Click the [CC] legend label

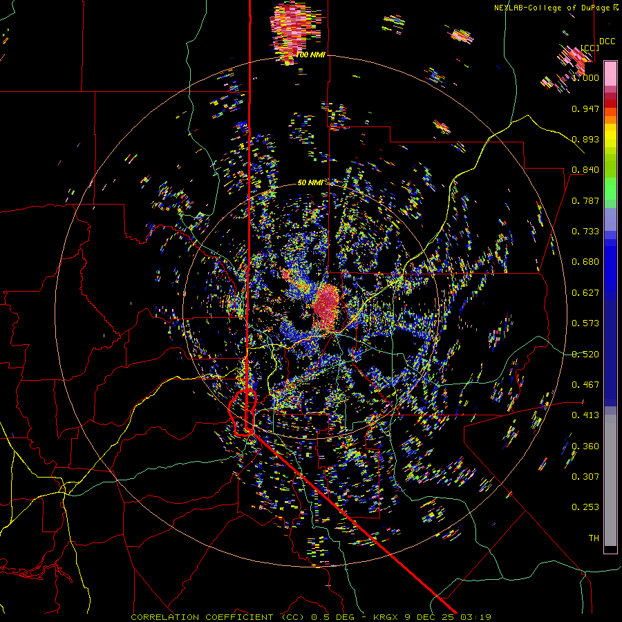590,48
